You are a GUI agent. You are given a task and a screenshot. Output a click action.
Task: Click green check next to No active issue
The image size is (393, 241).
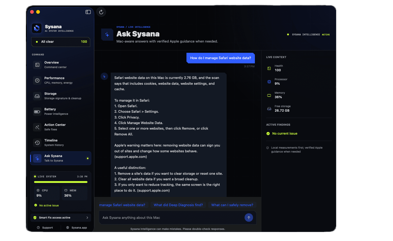click(36, 205)
